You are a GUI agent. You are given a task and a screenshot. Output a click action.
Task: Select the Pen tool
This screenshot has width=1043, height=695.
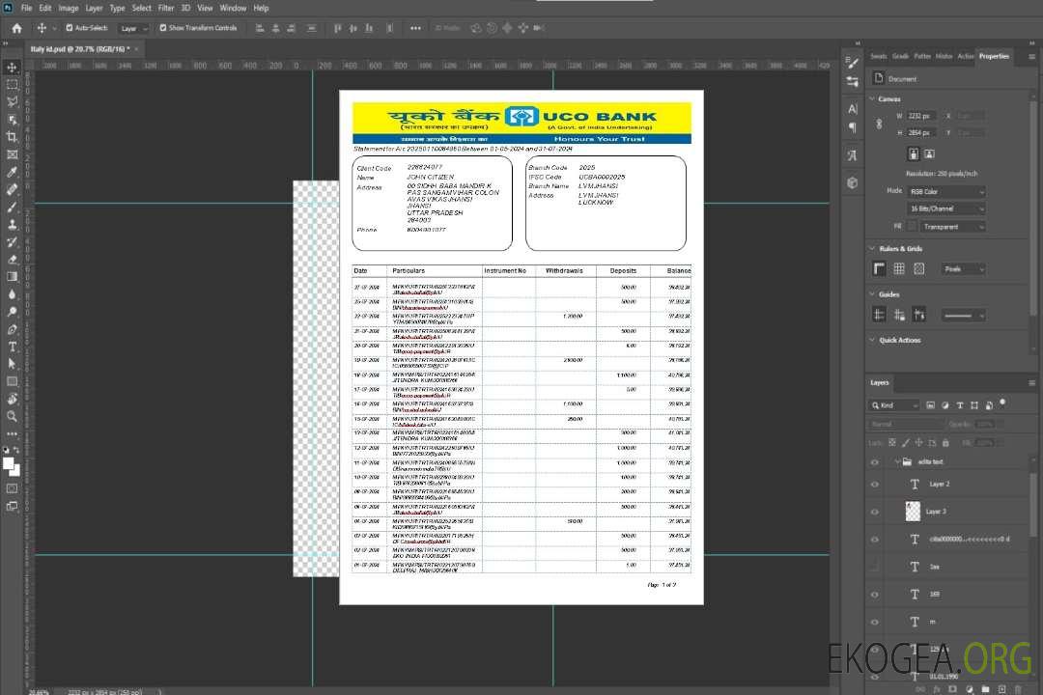12,329
